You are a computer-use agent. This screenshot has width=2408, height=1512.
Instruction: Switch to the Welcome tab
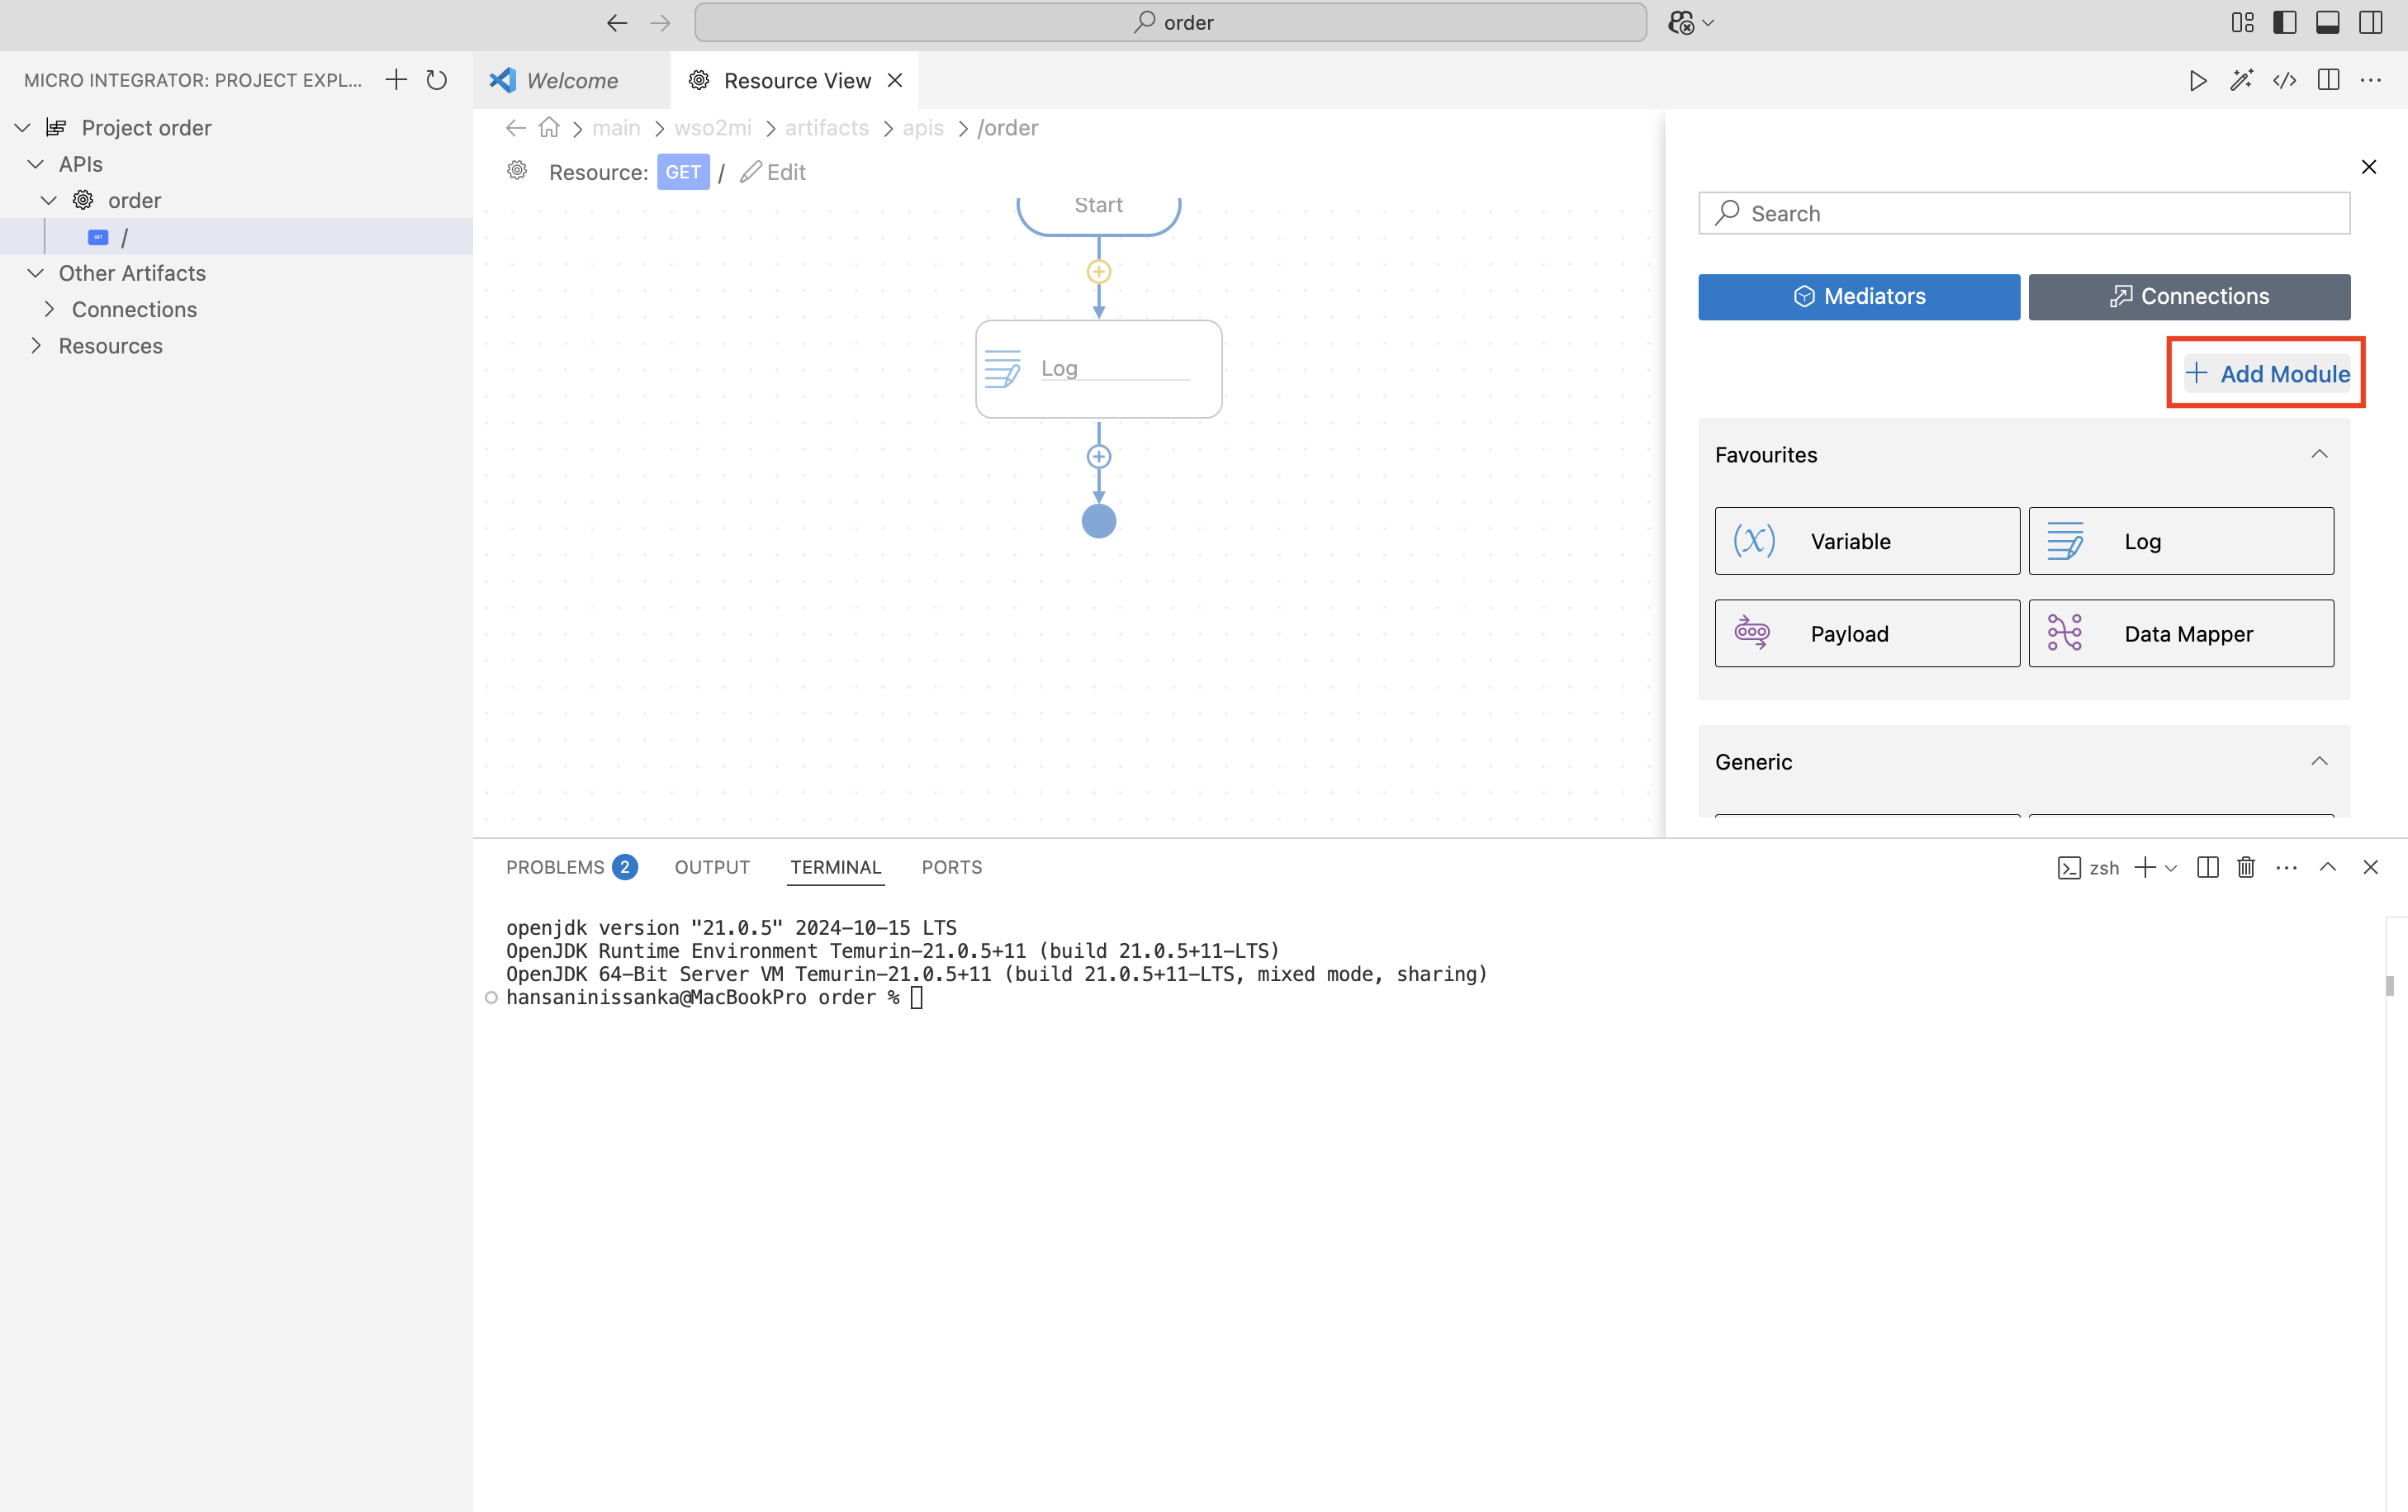tap(571, 80)
